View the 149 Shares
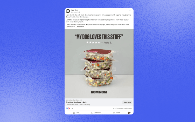 128,109
